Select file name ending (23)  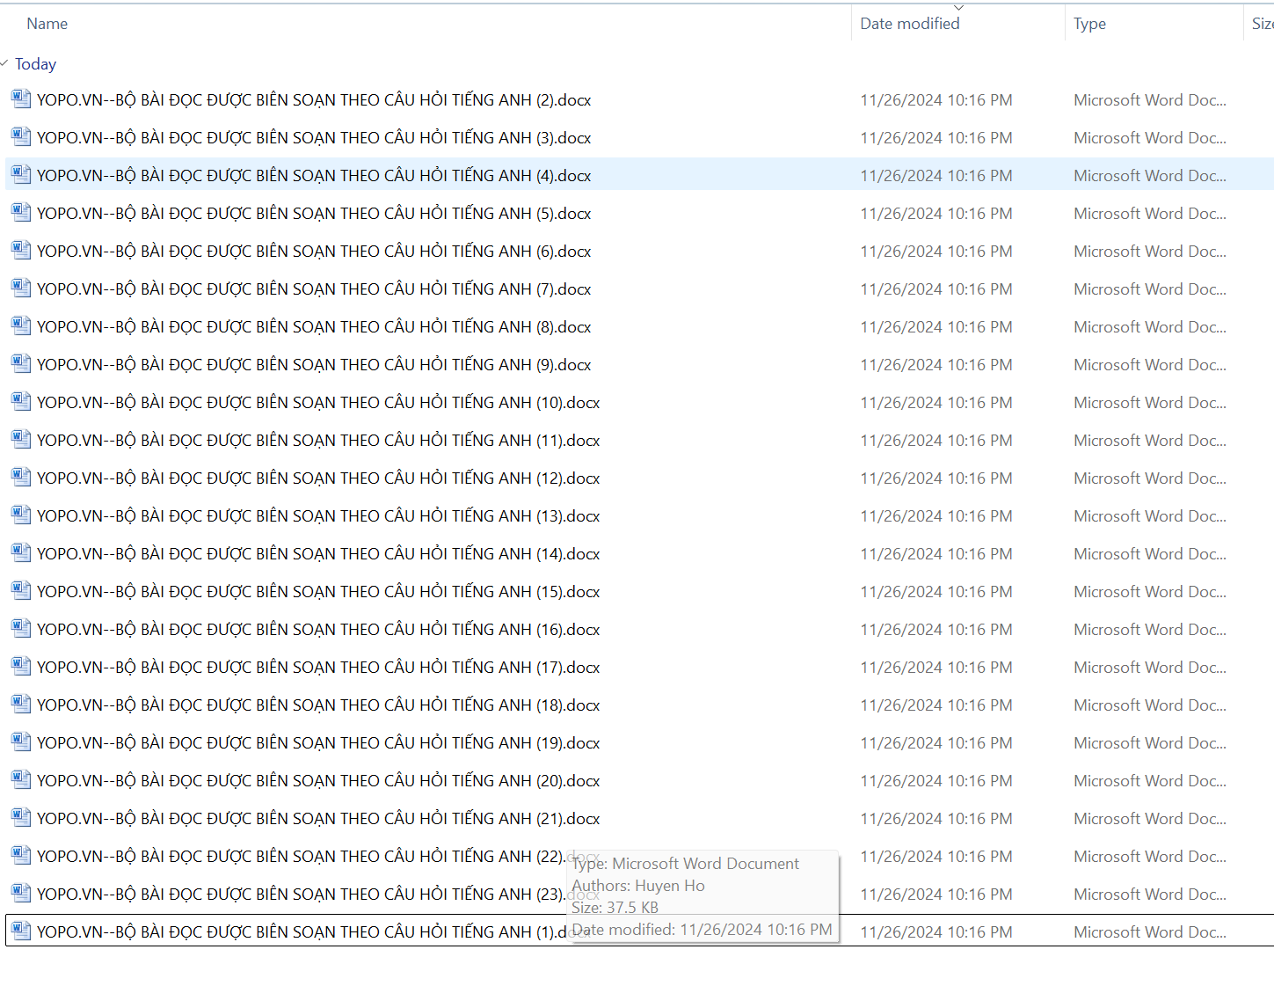click(x=302, y=895)
